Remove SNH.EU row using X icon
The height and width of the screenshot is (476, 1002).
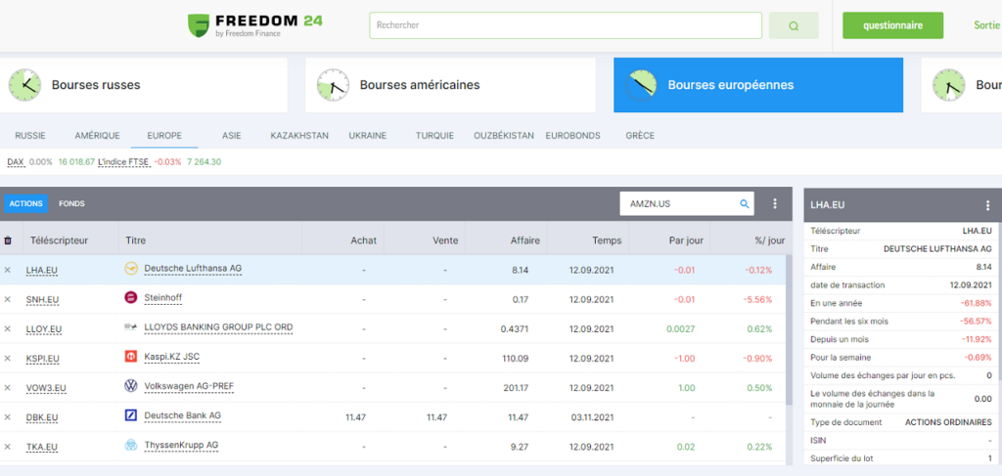(x=8, y=299)
